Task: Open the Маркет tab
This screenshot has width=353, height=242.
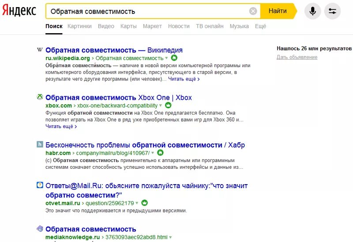Action: click(x=152, y=26)
